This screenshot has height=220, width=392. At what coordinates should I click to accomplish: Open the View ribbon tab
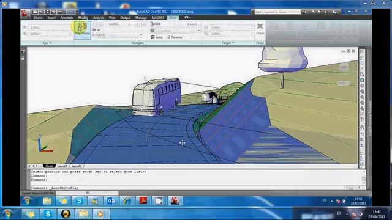(x=112, y=18)
